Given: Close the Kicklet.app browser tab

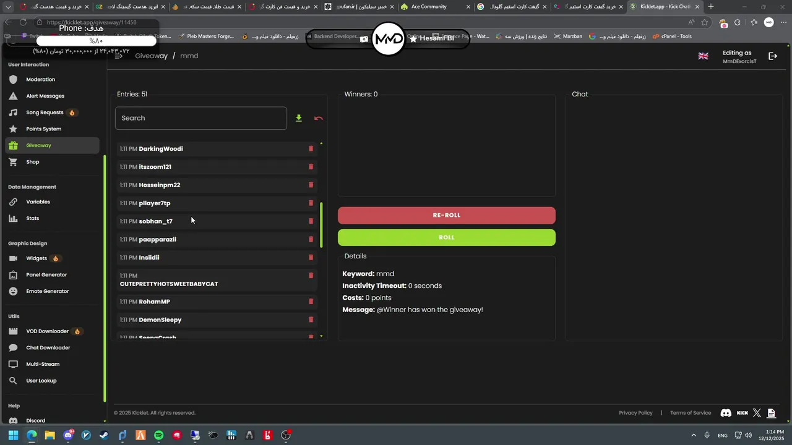Looking at the screenshot, I should point(697,7).
